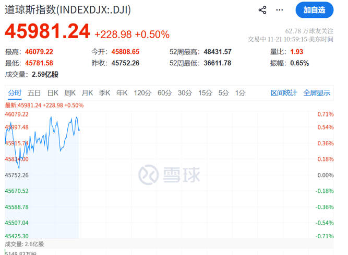Screen dimensions: 348x255
Task: Show the 季K chart
Action: [x=105, y=93]
